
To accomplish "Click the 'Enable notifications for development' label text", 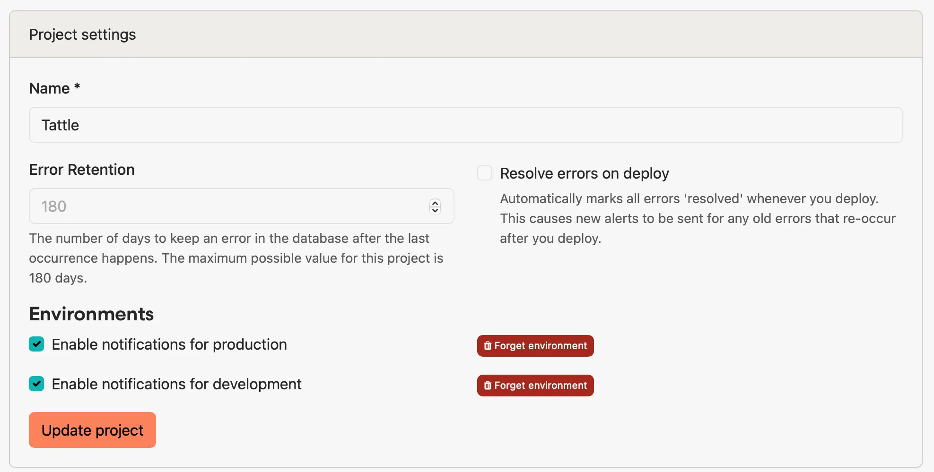I will [176, 384].
